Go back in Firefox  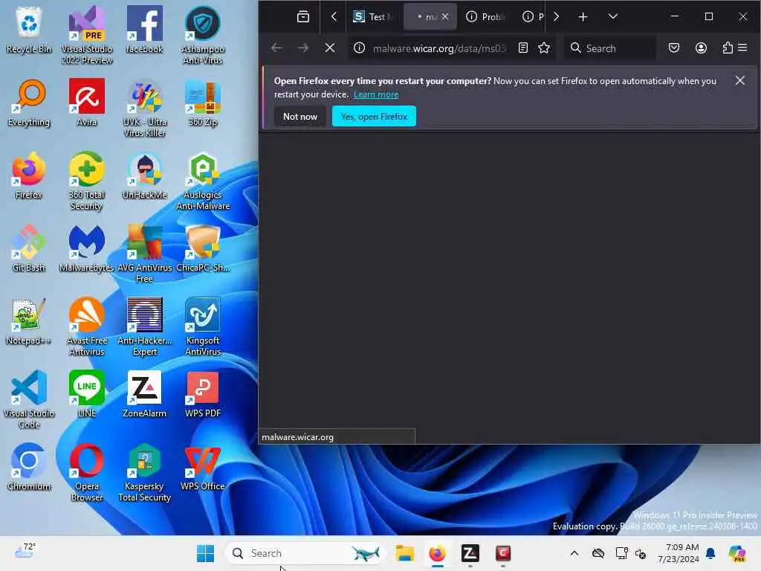point(276,48)
